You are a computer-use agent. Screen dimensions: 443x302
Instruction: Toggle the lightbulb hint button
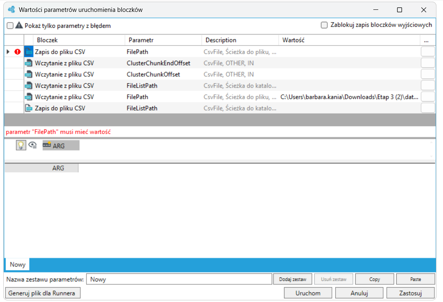[x=21, y=145]
